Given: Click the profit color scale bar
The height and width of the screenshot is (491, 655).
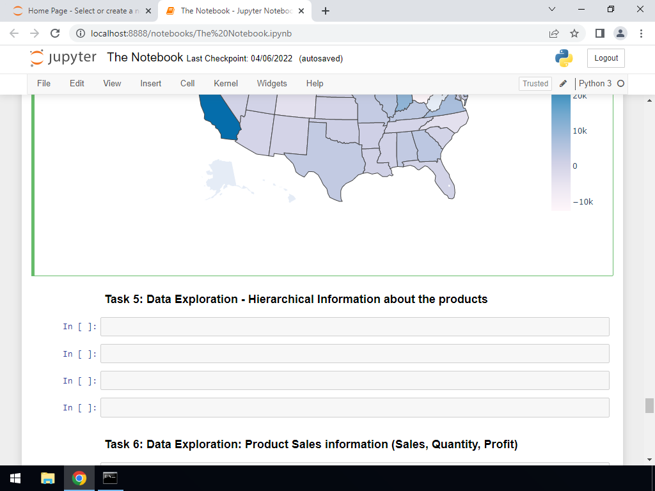Looking at the screenshot, I should 561,153.
